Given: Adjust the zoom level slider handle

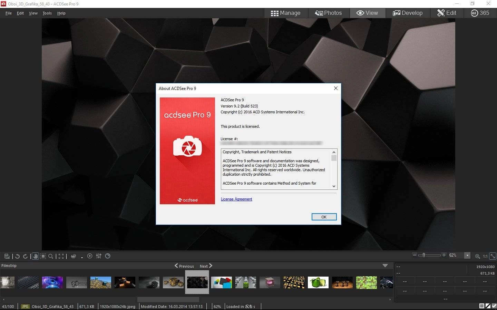Looking at the screenshot, I should pyautogui.click(x=424, y=255).
